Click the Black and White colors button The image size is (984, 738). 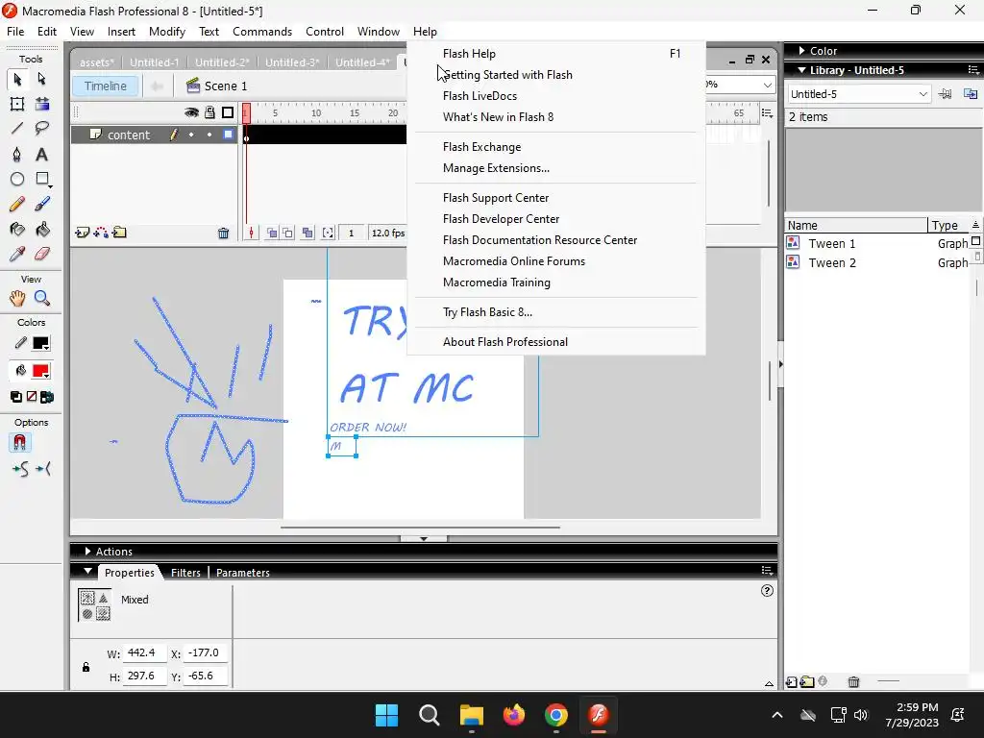pos(16,397)
